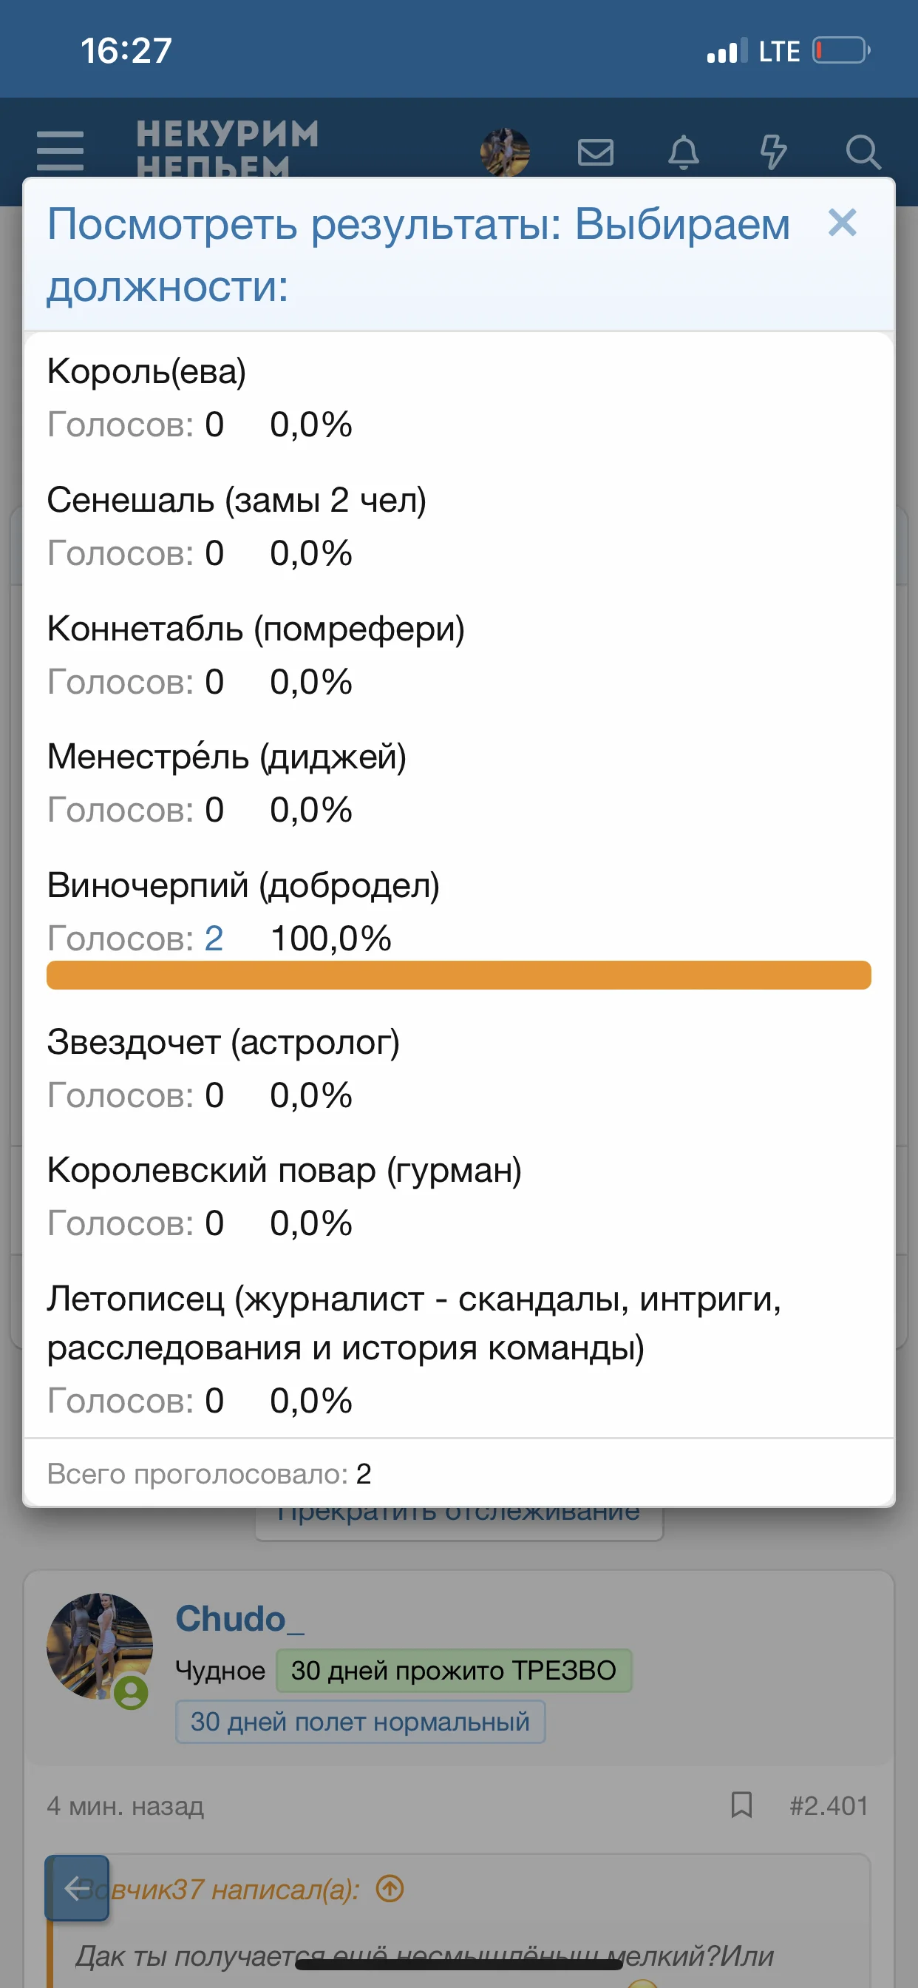Tap the '30 дней прожито ТРЕЗВО' badge
Image resolution: width=918 pixels, height=1988 pixels.
(x=454, y=1670)
